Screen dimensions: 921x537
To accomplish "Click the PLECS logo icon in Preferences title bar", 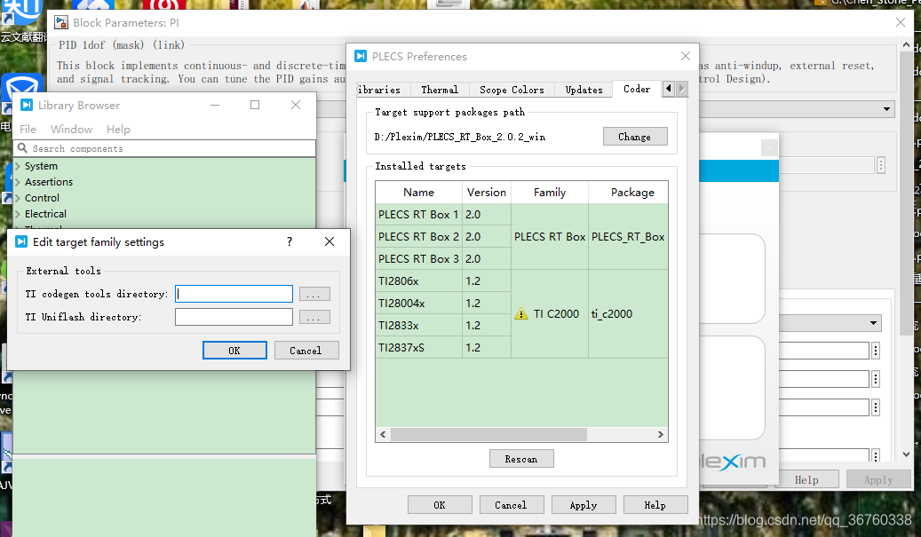I will pos(360,56).
